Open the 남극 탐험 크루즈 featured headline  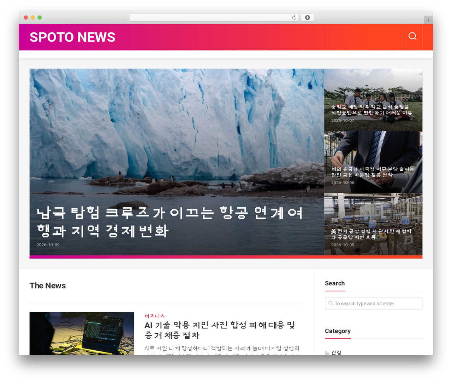tap(169, 222)
